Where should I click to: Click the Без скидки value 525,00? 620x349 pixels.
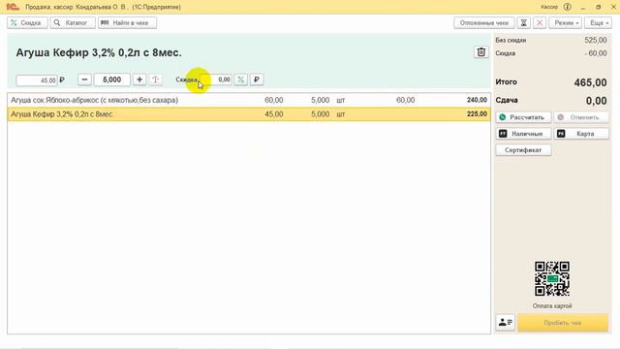[596, 40]
